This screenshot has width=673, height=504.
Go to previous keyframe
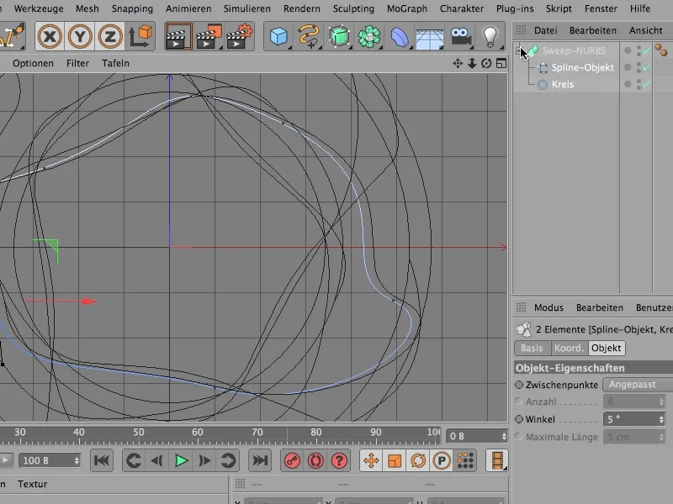[134, 460]
